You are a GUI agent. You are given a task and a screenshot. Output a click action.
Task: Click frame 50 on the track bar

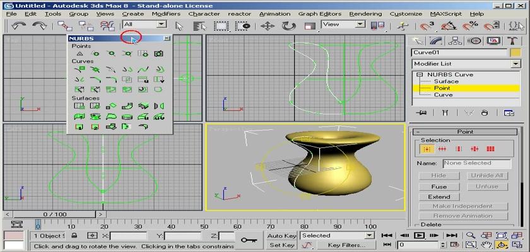204,226
